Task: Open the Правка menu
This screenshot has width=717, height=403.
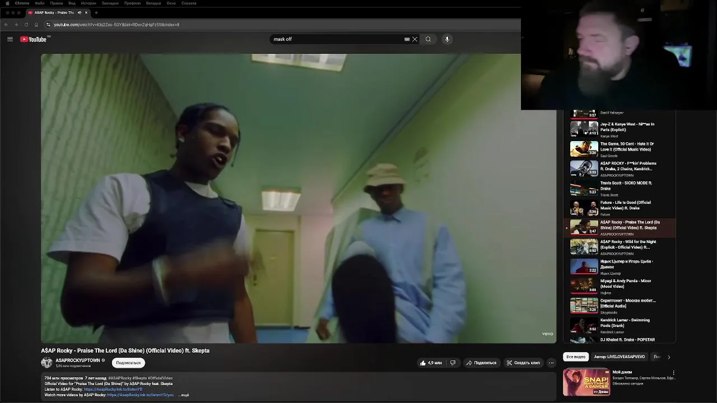Action: [57, 3]
